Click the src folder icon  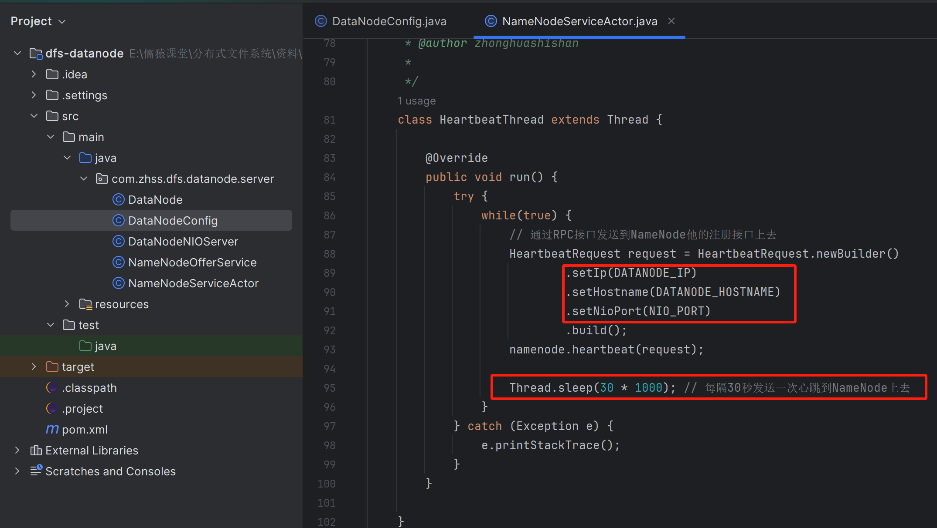coord(52,116)
